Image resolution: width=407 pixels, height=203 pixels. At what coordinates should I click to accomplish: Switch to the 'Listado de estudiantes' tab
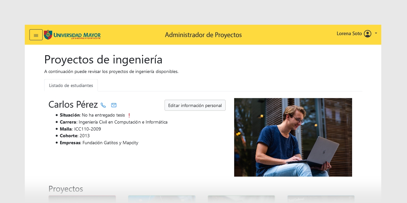(x=71, y=85)
